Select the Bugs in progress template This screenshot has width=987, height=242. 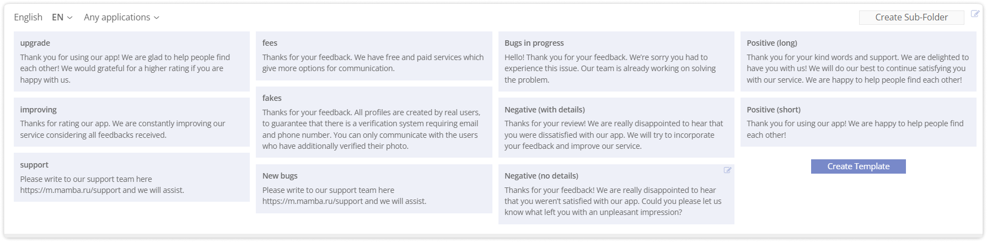tap(616, 61)
